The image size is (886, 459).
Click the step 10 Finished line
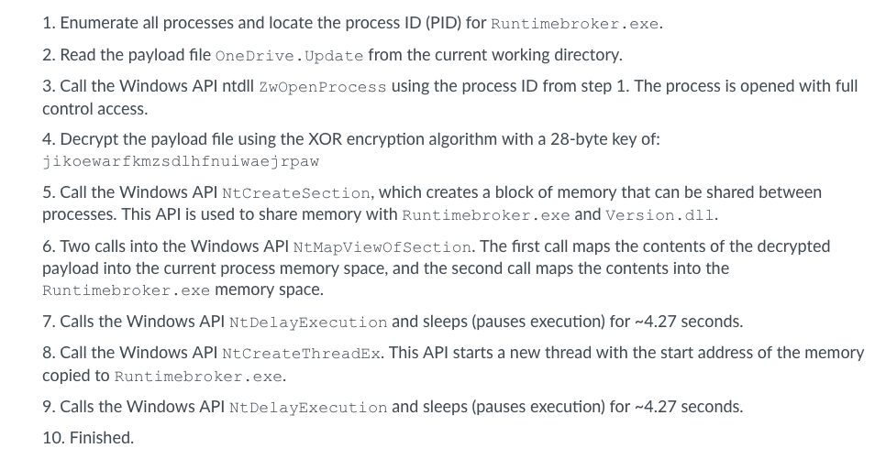tap(88, 438)
